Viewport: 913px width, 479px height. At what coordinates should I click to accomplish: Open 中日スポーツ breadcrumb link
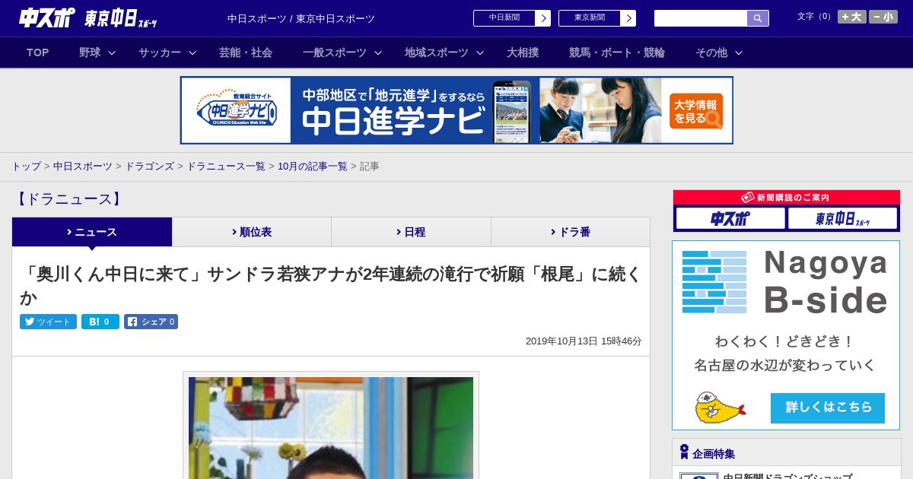click(x=83, y=166)
